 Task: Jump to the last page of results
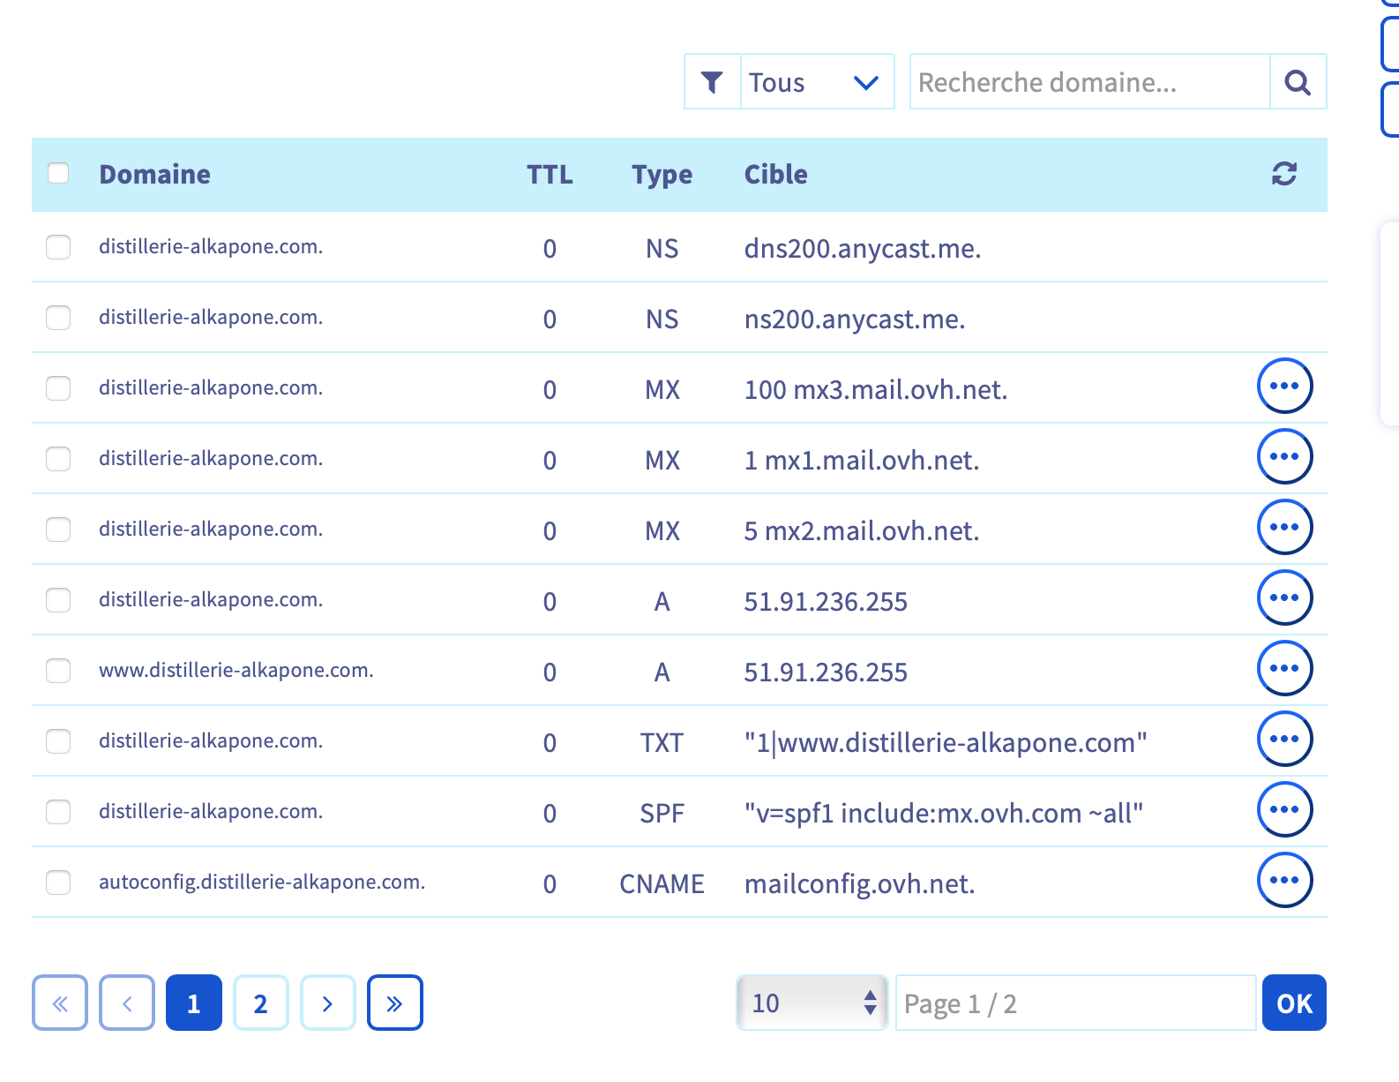(x=394, y=1003)
